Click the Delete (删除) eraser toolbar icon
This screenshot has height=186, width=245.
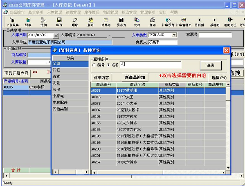click(75, 20)
